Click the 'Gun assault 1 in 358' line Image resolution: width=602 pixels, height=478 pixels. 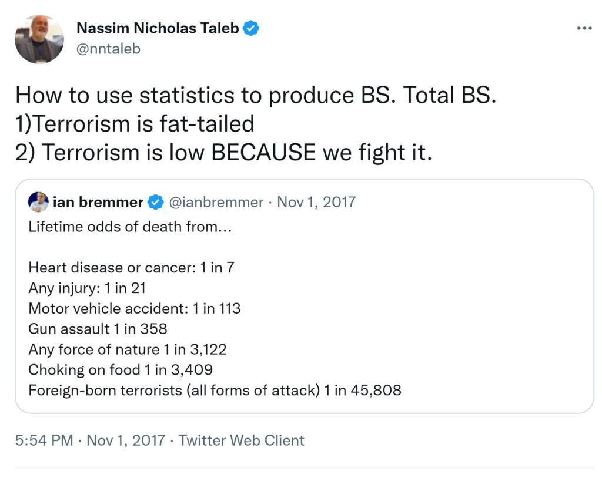coord(98,329)
